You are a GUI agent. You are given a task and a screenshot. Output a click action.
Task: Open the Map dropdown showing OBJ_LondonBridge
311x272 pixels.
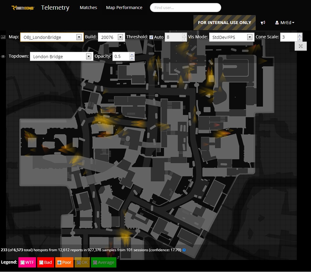click(x=52, y=37)
